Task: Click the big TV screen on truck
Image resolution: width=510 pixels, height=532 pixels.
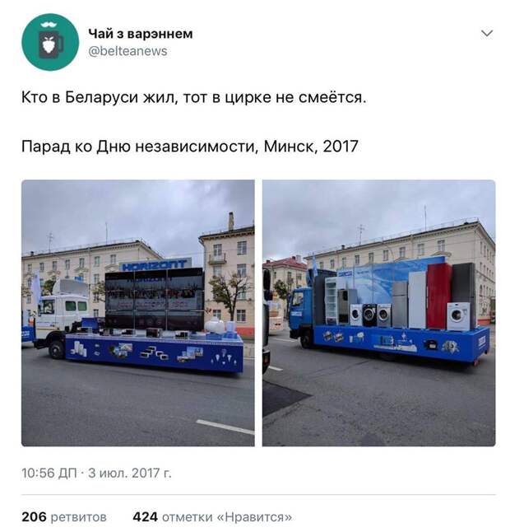Action: (154, 299)
